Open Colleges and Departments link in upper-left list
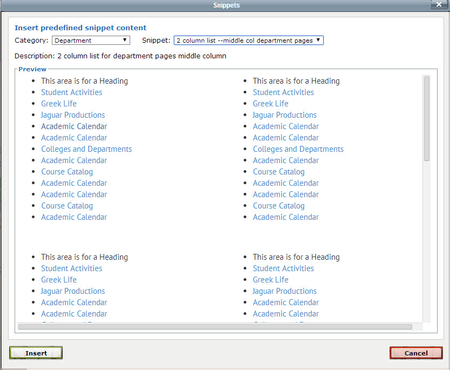The image size is (450, 370). click(x=86, y=149)
